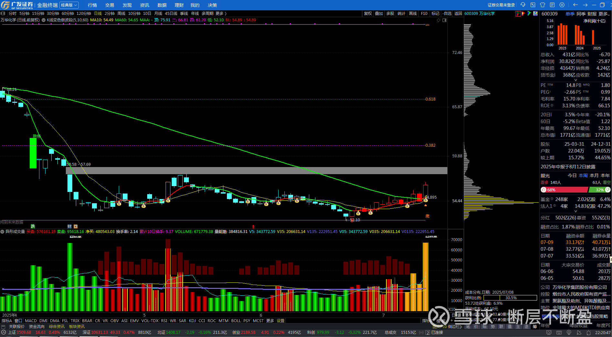Open the status bar alarm bell icon

click(589, 332)
